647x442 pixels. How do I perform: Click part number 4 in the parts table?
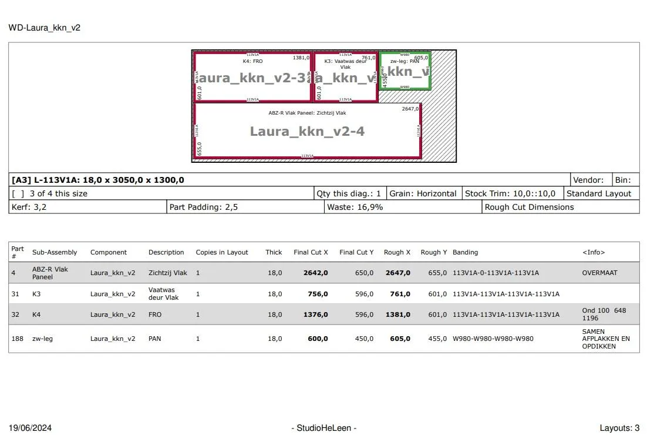click(x=13, y=273)
